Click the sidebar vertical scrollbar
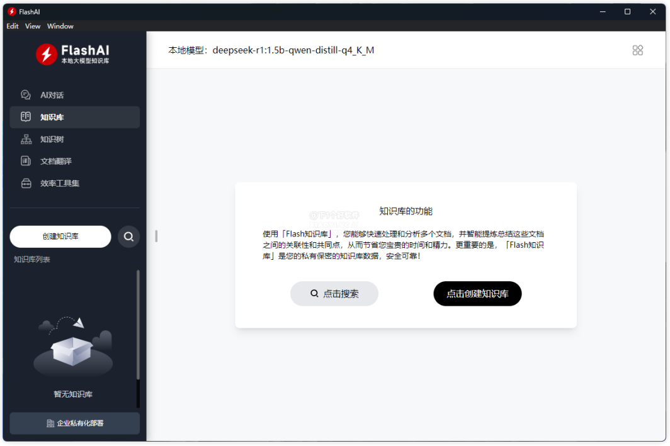This screenshot has width=670, height=446. (138, 327)
